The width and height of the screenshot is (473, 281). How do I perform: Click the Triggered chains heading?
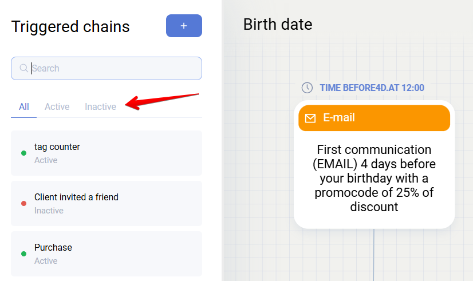70,26
